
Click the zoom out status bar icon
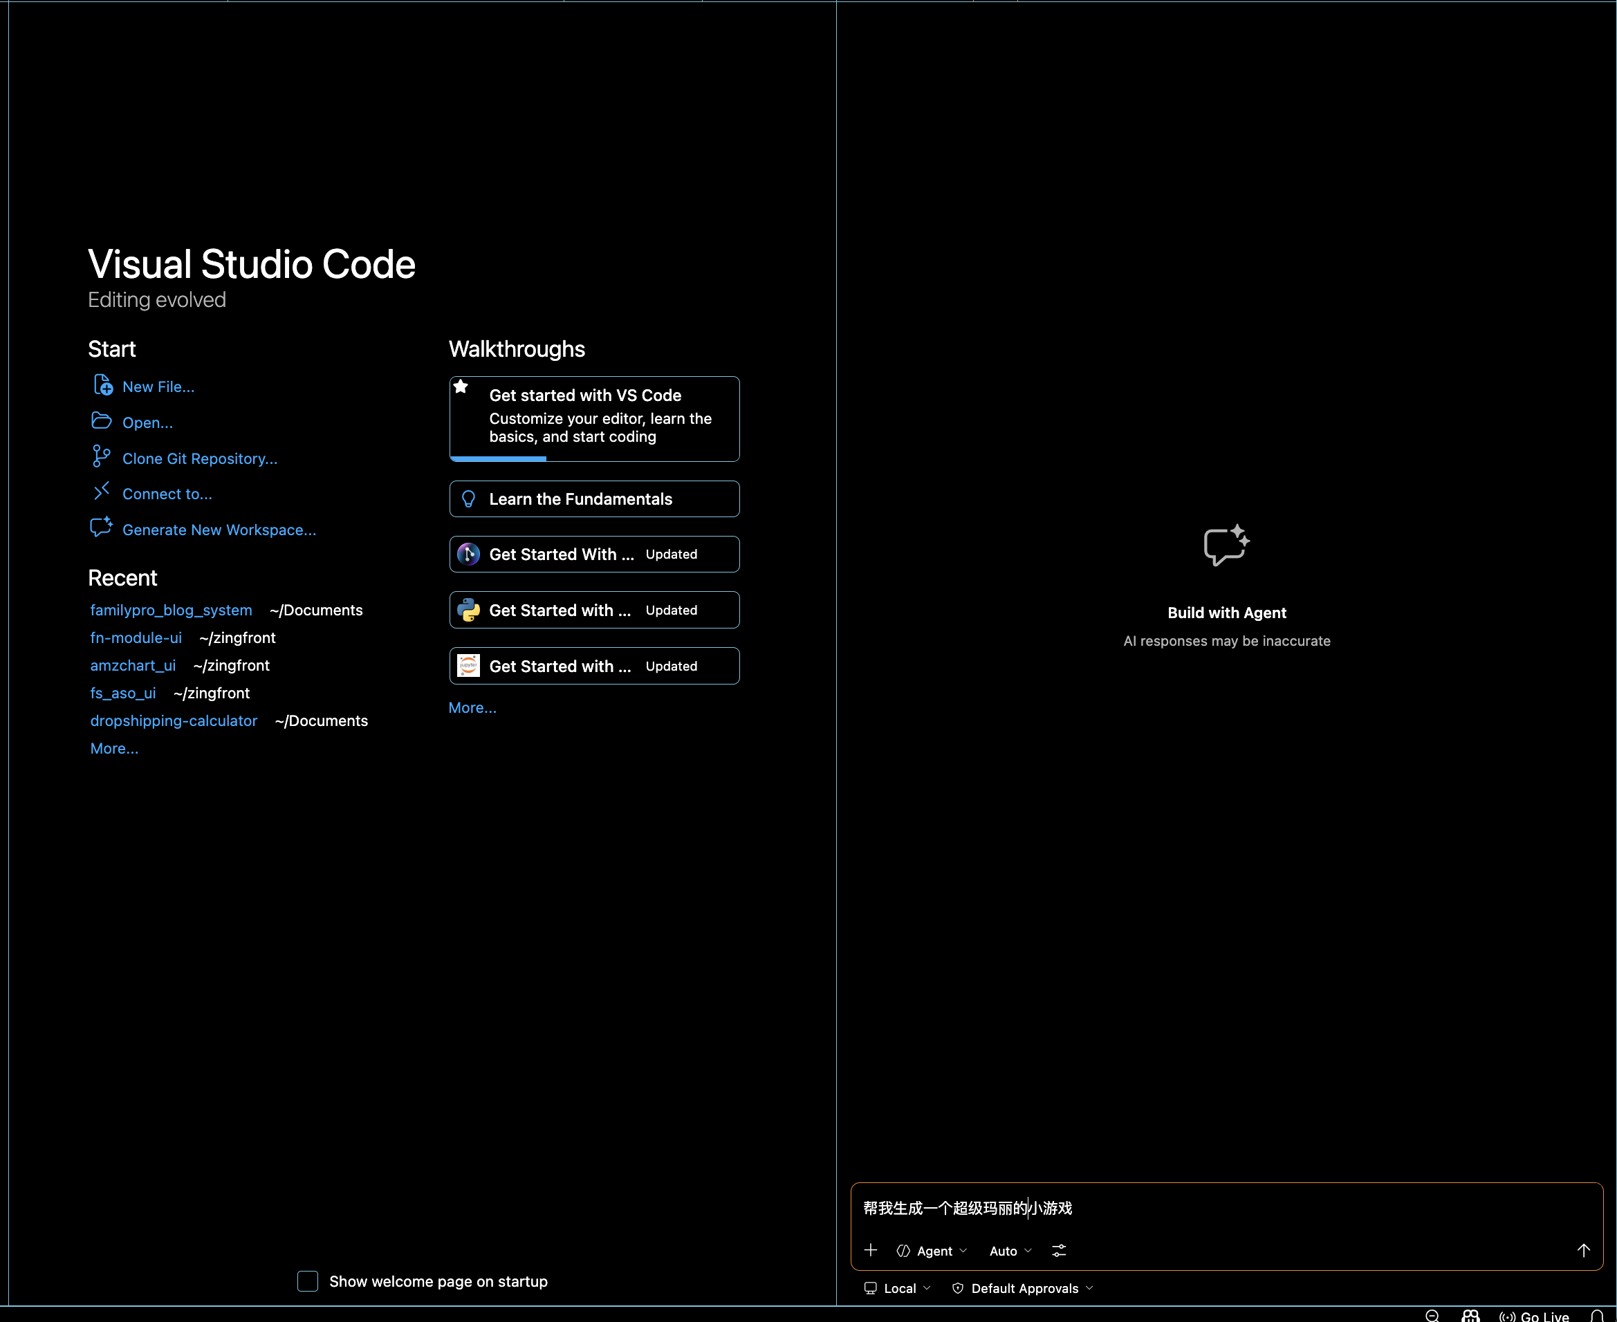[x=1432, y=1316]
